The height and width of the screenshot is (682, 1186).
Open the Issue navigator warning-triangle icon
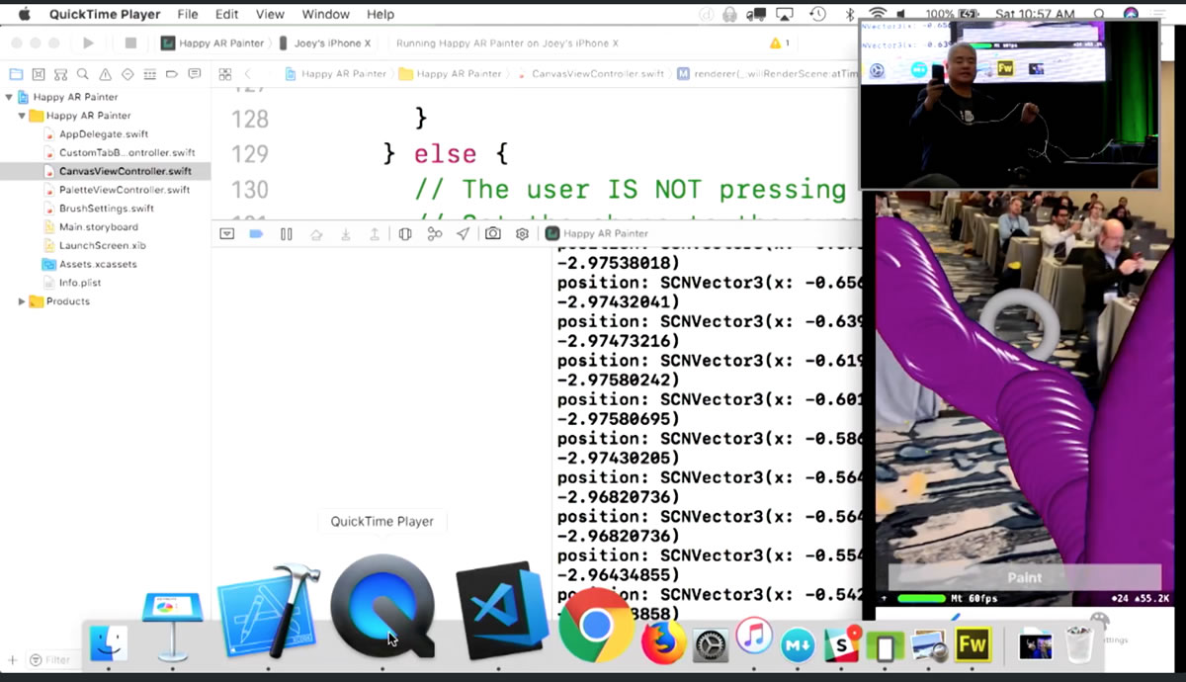106,74
